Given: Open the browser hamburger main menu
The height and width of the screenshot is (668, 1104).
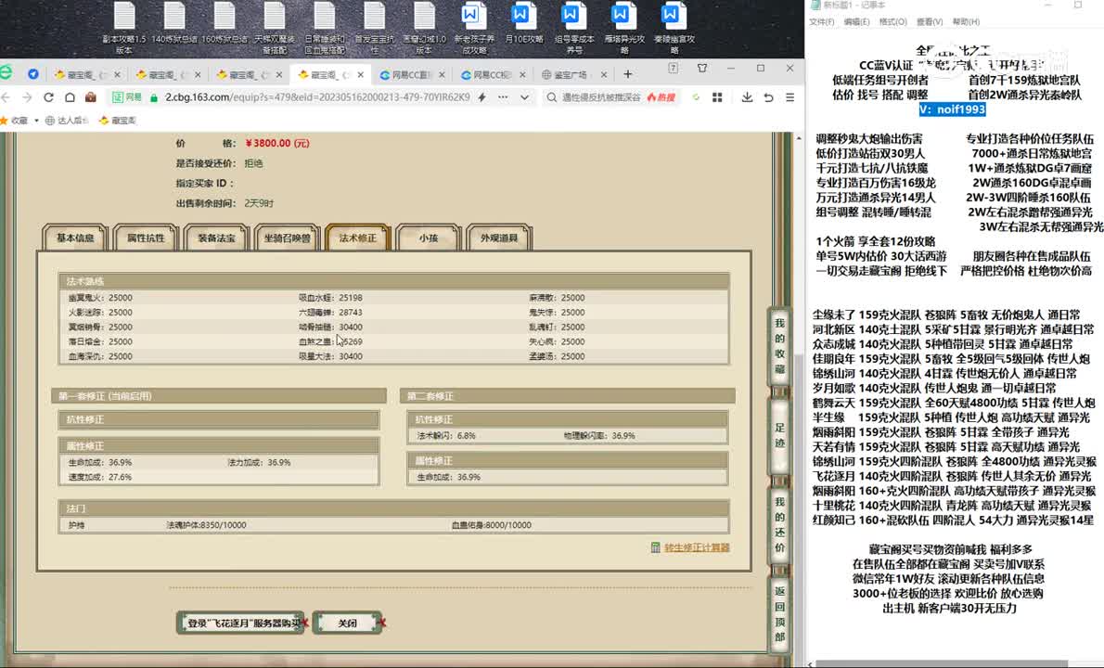Looking at the screenshot, I should coord(790,97).
